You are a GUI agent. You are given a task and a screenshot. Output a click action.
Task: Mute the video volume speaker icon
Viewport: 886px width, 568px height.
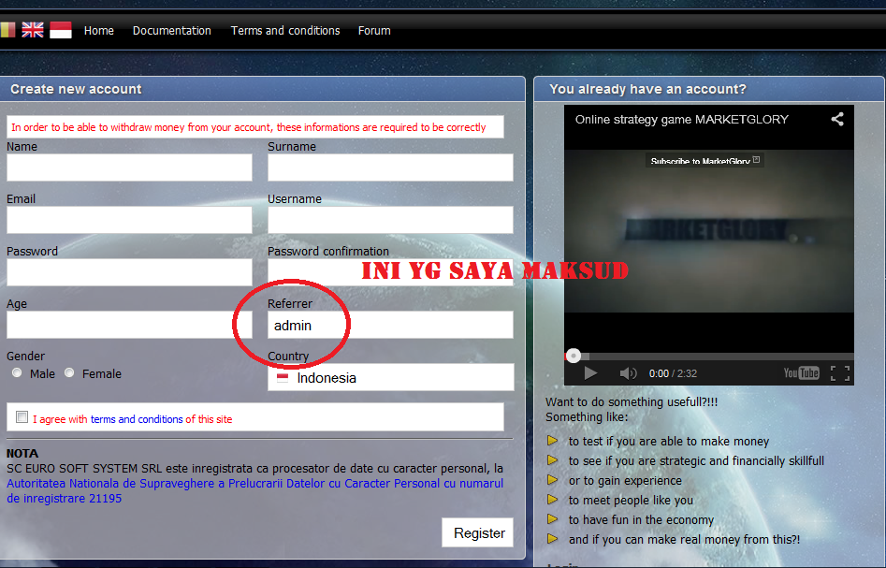pyautogui.click(x=628, y=373)
